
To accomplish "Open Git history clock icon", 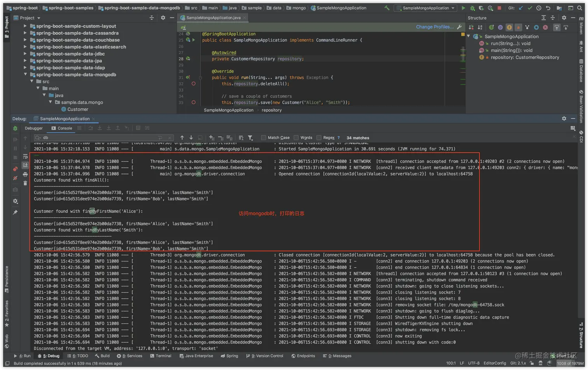I will coord(539,8).
